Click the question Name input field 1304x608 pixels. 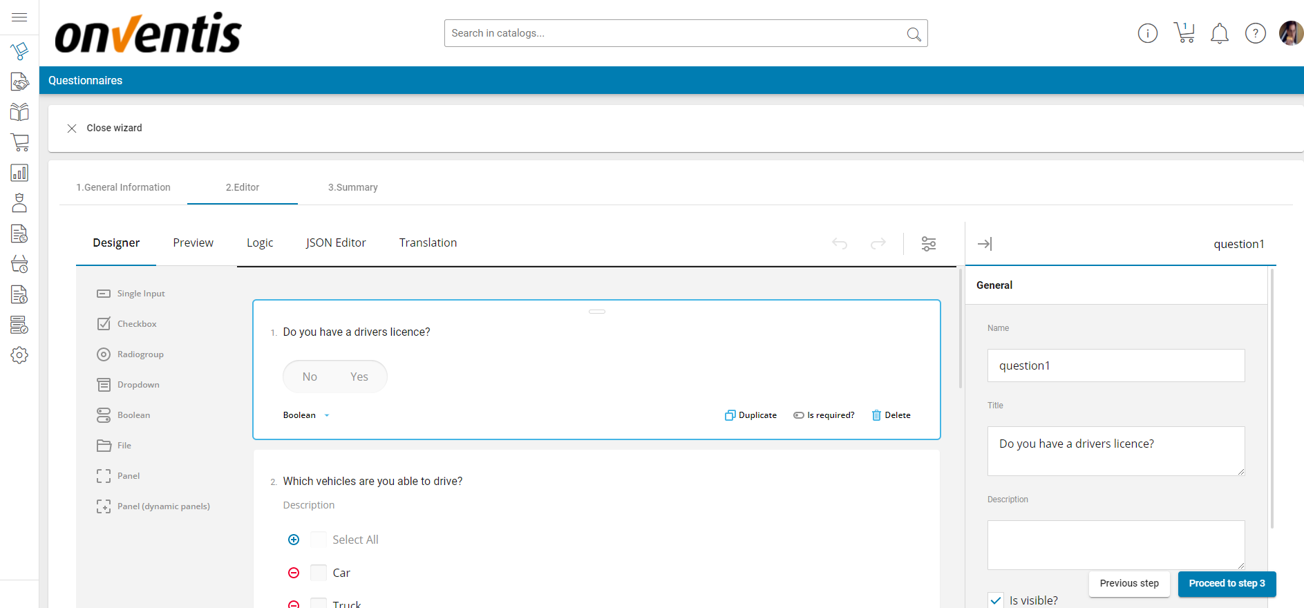tap(1115, 365)
